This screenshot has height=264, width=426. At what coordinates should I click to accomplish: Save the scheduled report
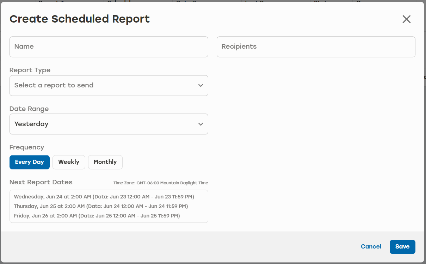pyautogui.click(x=402, y=247)
